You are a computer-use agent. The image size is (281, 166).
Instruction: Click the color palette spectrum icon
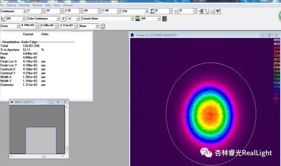pos(138,18)
